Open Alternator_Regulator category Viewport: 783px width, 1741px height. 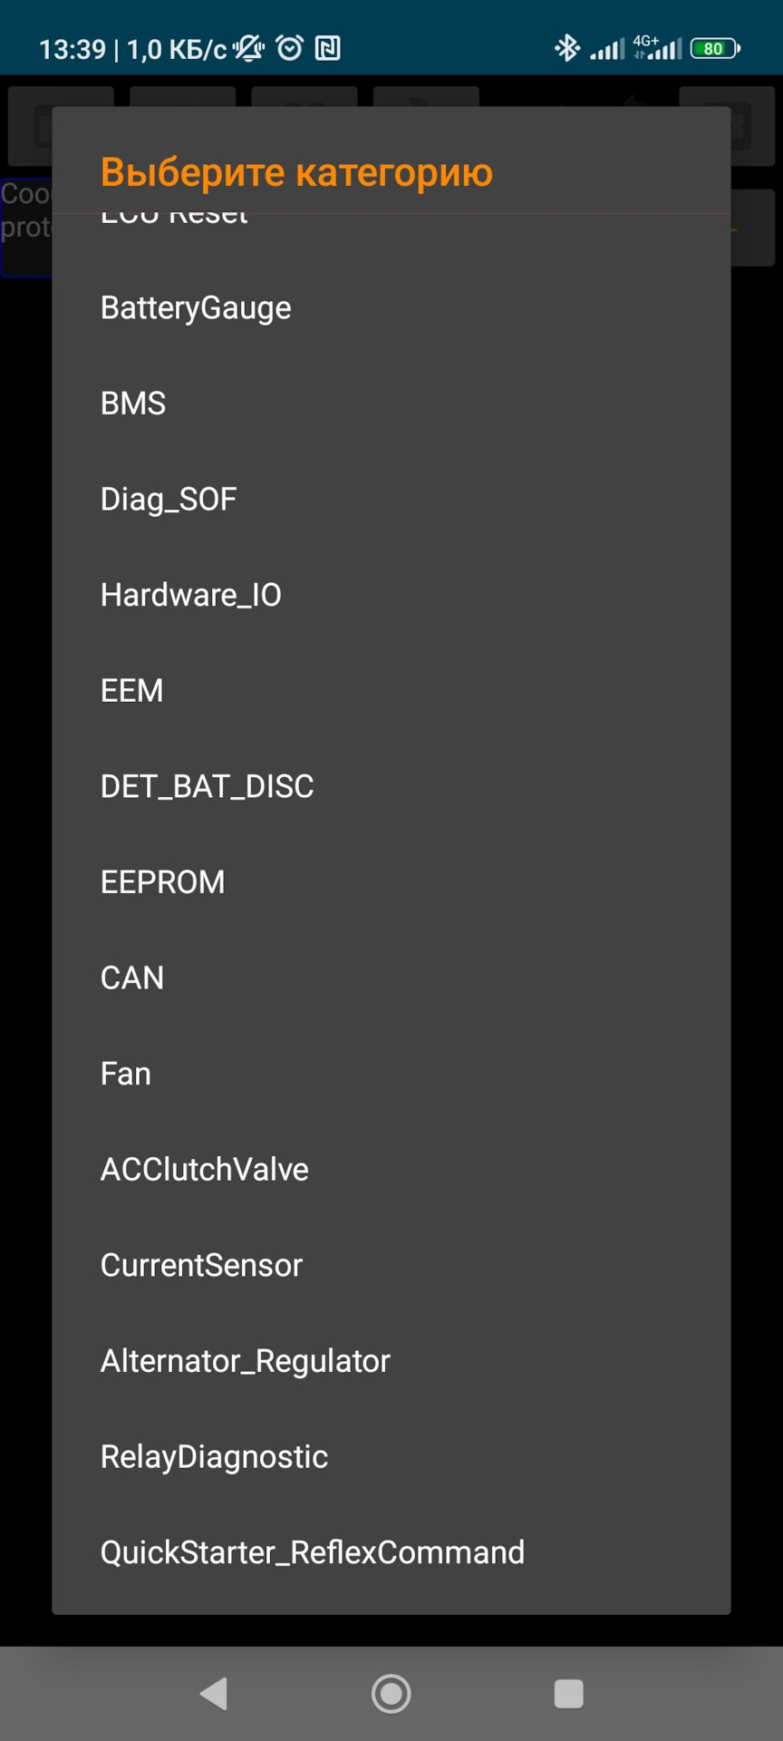point(246,1361)
